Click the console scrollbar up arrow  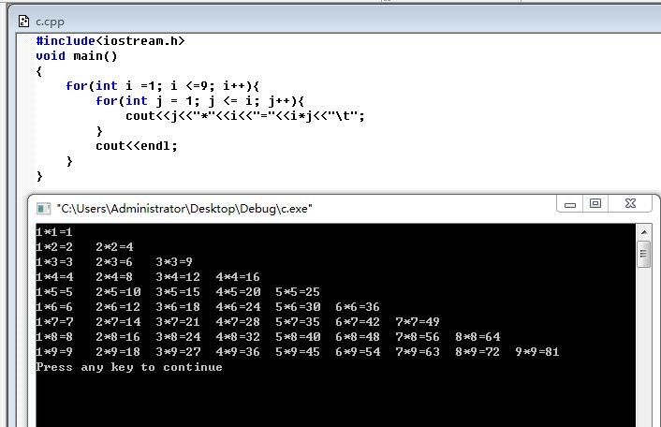(x=644, y=232)
